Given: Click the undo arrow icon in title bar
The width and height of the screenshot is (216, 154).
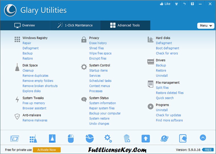Looking at the screenshot, I should pyautogui.click(x=184, y=4).
